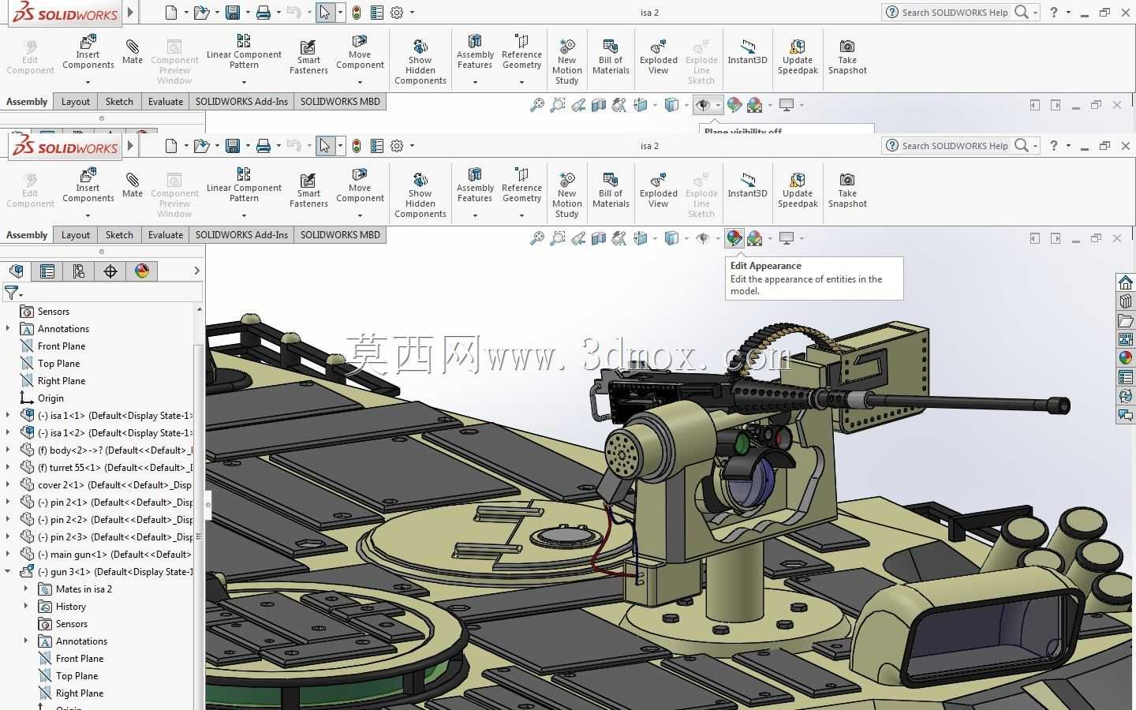Click Apply Scene in the front window's view toolbar

[755, 238]
